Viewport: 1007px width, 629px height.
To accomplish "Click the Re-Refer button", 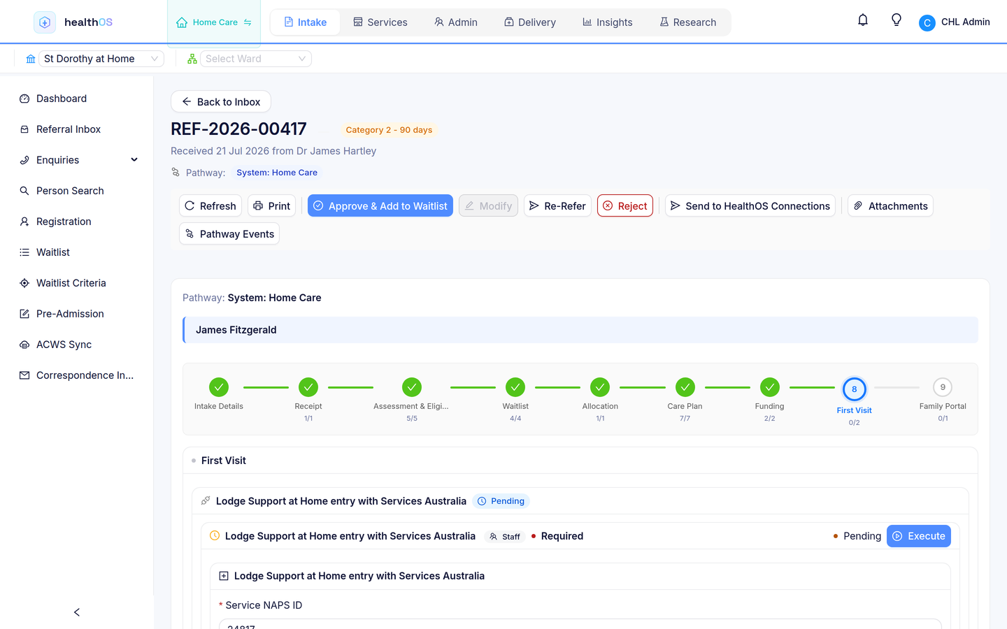I will point(557,205).
